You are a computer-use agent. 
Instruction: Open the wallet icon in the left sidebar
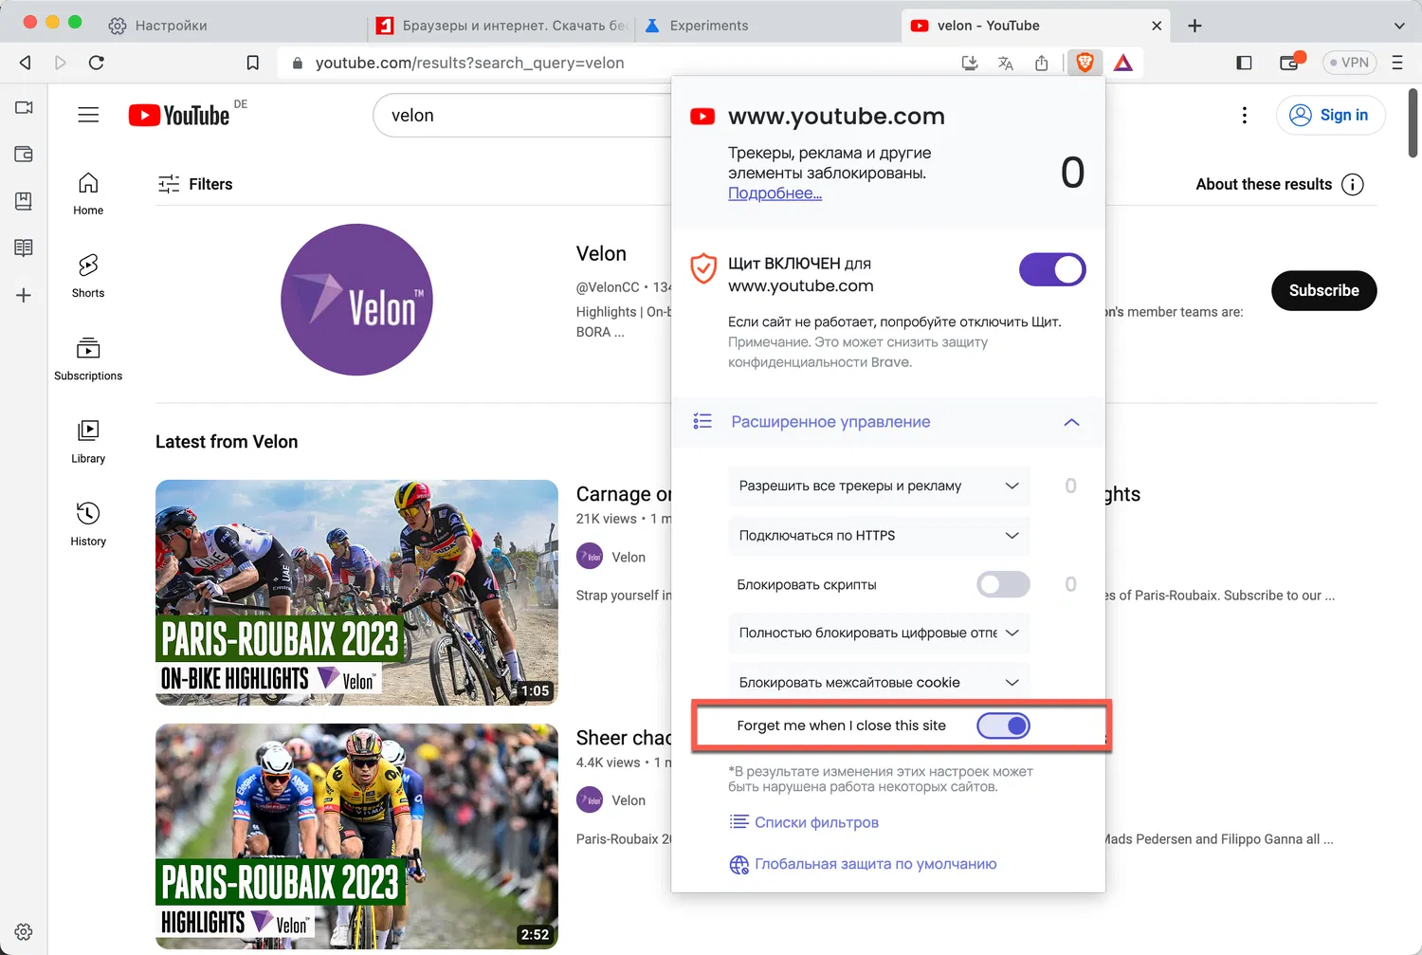click(24, 154)
